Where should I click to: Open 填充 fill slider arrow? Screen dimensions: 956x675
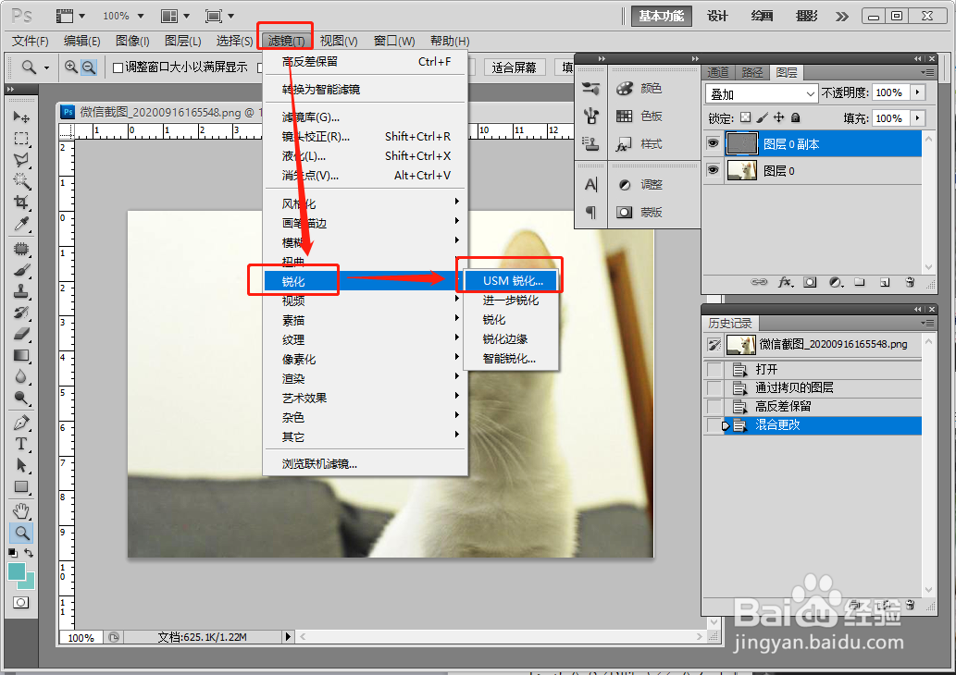pyautogui.click(x=917, y=118)
